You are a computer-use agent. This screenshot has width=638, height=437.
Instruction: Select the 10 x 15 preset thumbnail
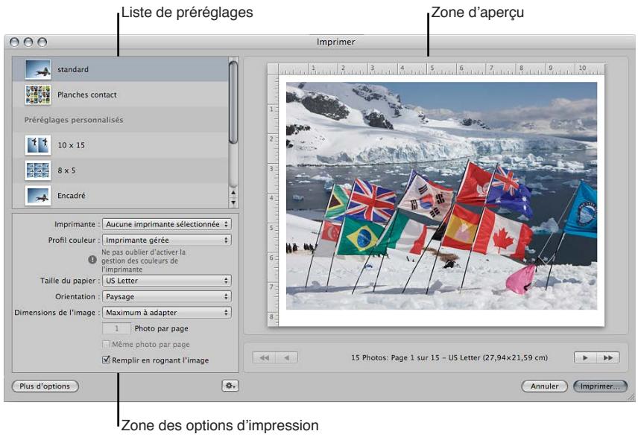[38, 145]
